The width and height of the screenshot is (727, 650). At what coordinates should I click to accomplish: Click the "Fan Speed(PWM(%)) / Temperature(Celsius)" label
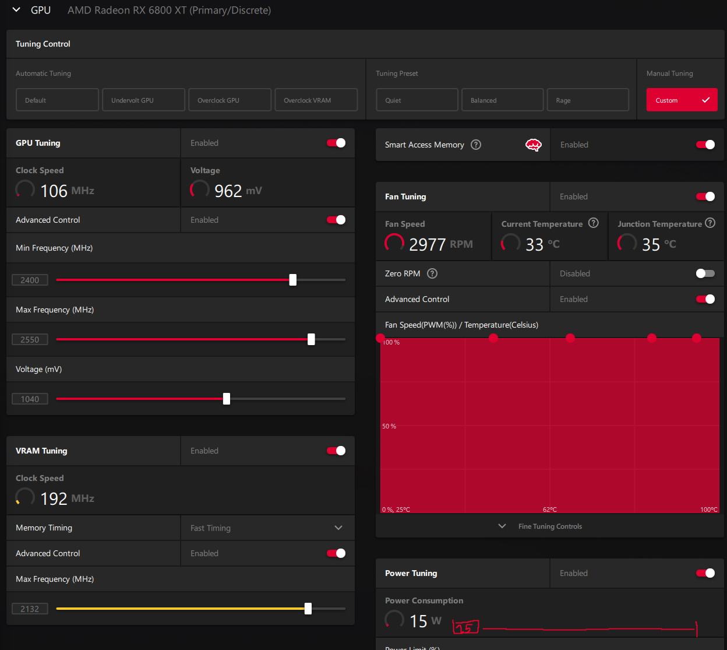tap(461, 325)
